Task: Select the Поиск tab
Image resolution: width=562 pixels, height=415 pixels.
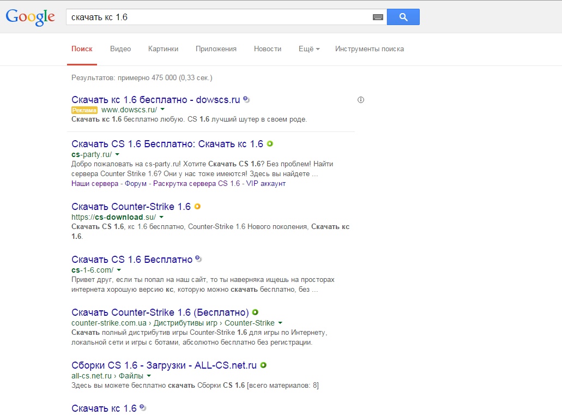Action: tap(82, 49)
